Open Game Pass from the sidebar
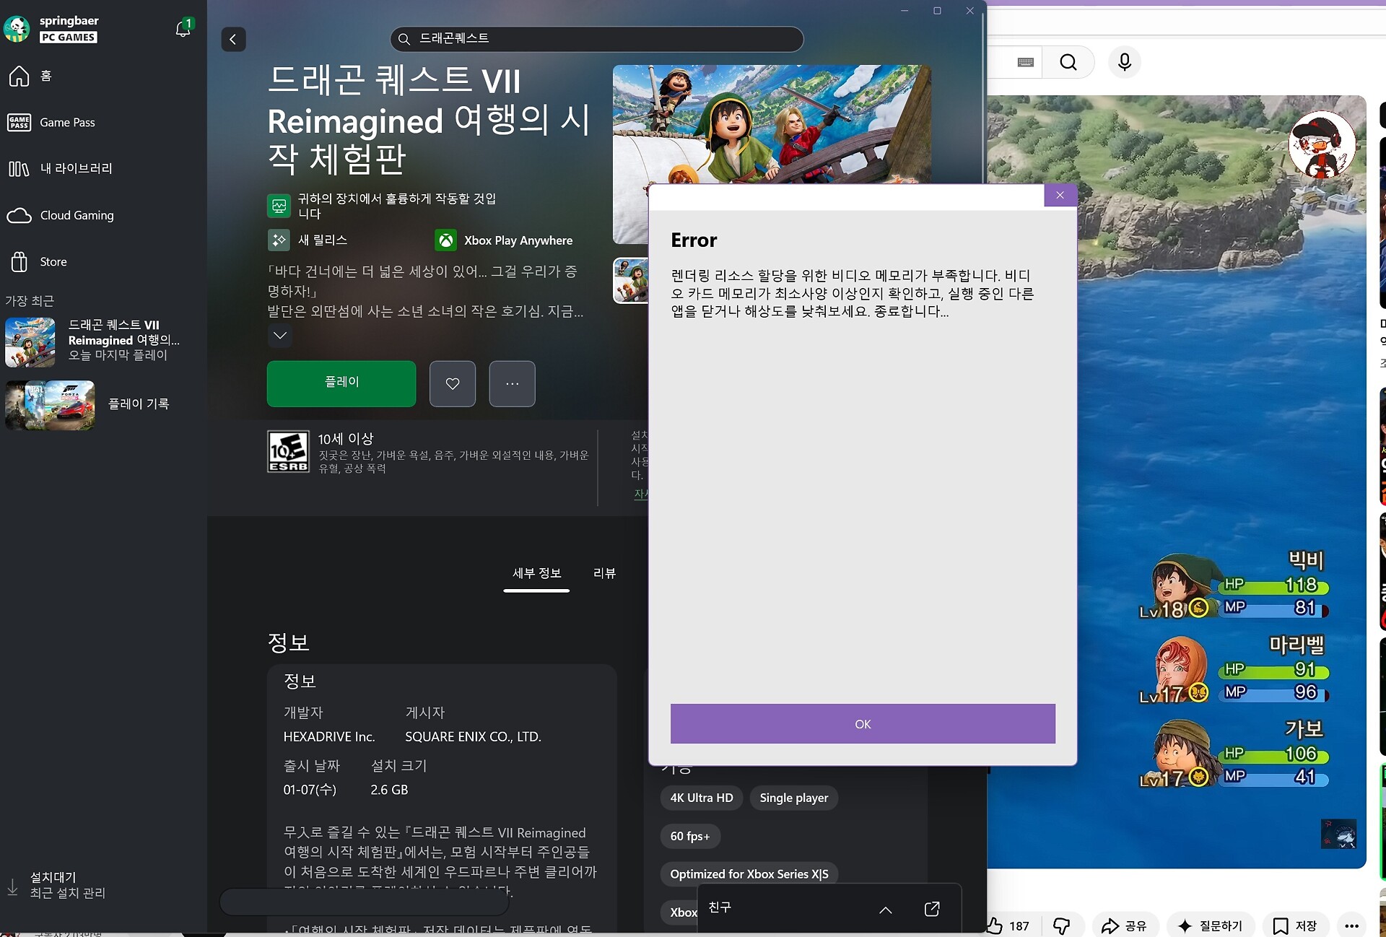The image size is (1386, 937). tap(67, 123)
